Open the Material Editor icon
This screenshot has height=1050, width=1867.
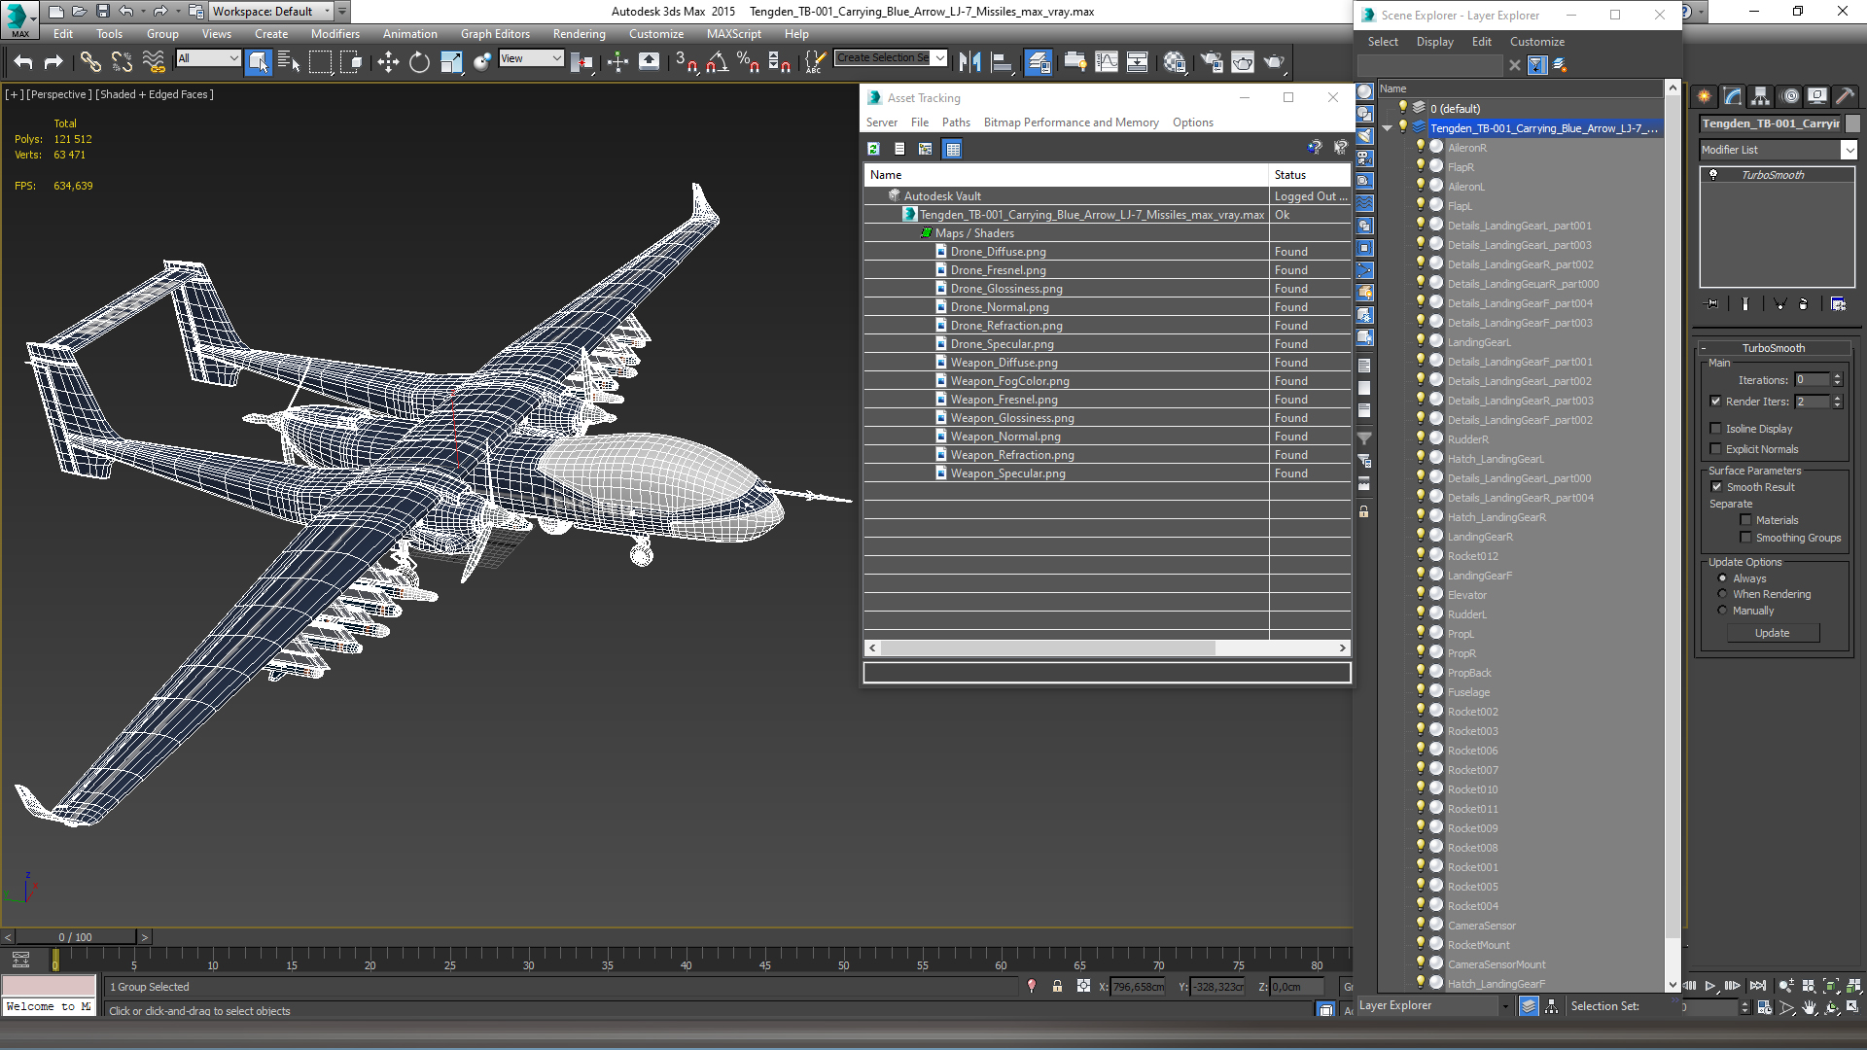tap(1175, 62)
